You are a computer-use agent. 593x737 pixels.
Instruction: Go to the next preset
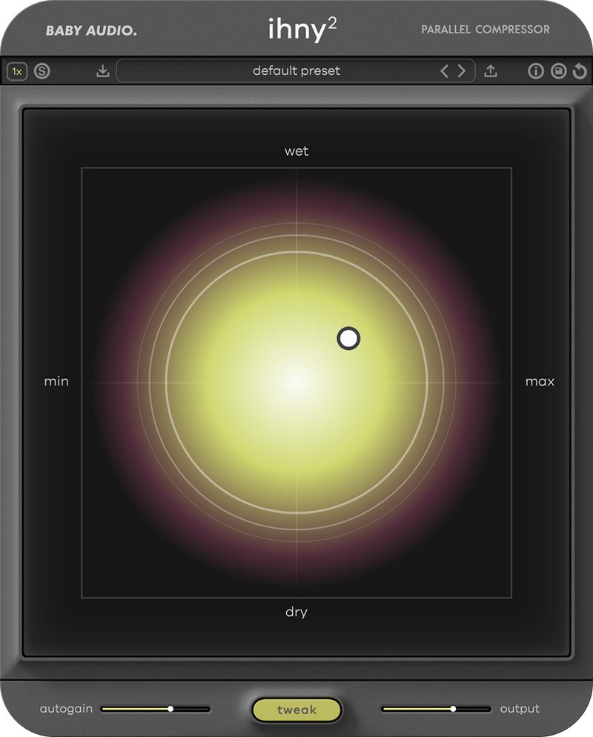[x=462, y=71]
